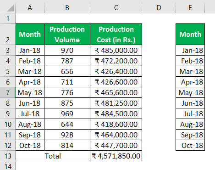Click the Production Volume header cell
The image size is (215, 170).
(x=67, y=34)
